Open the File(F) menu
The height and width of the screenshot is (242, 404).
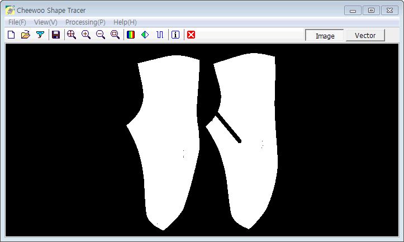point(17,22)
